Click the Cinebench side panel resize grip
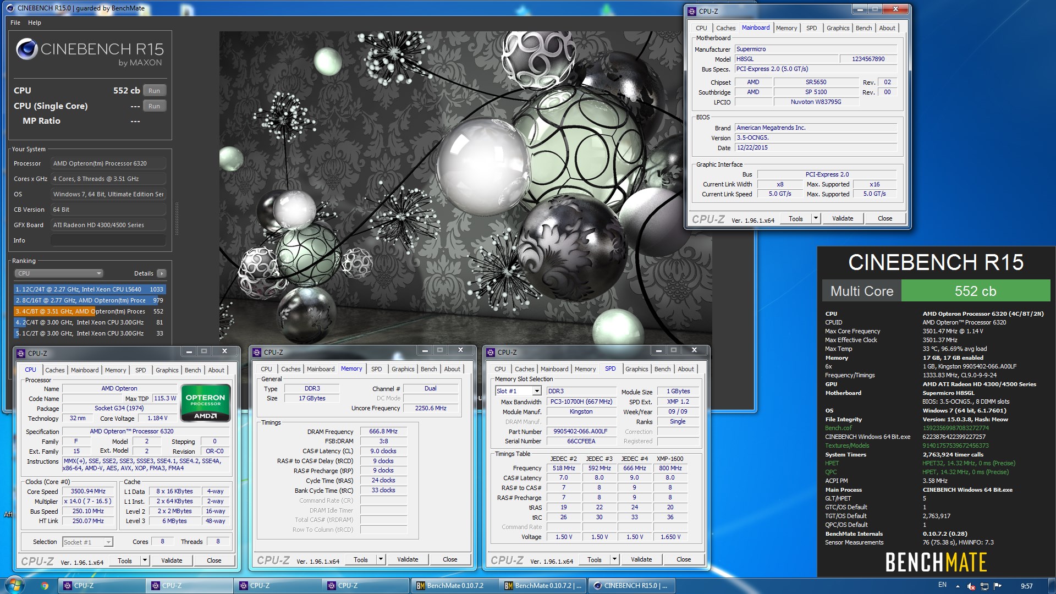 [177, 218]
